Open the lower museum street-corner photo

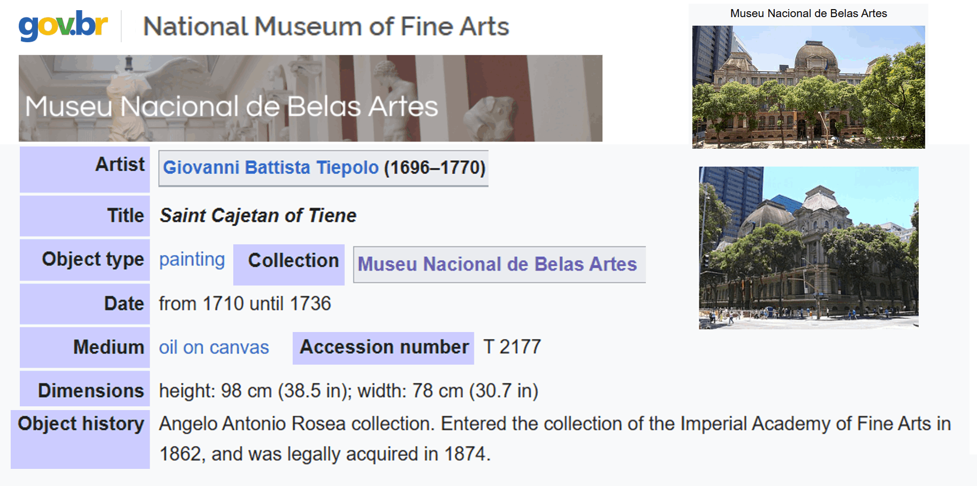pos(808,248)
